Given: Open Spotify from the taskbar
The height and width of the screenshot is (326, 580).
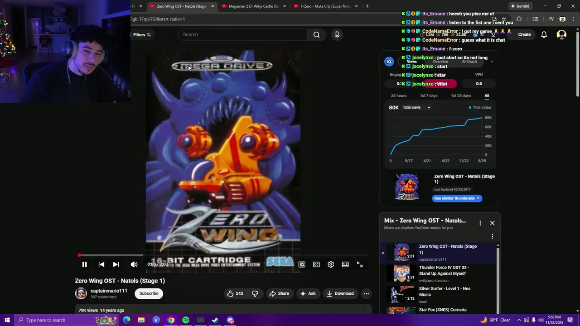Looking at the screenshot, I should tap(186, 320).
